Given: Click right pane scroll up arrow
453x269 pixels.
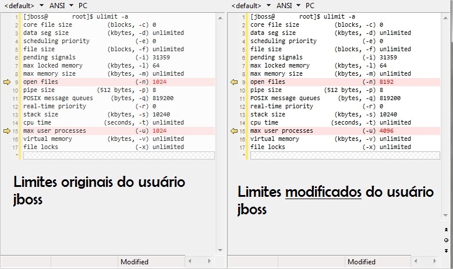Looking at the screenshot, I should click(445, 18).
